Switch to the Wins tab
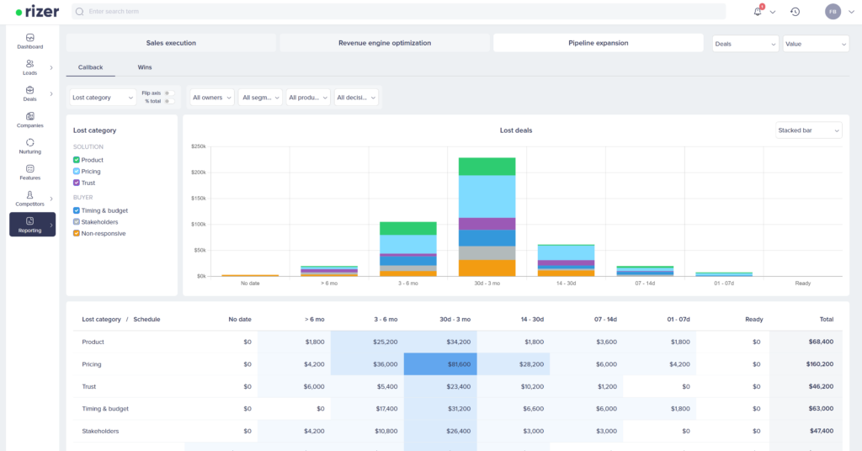 tap(145, 67)
